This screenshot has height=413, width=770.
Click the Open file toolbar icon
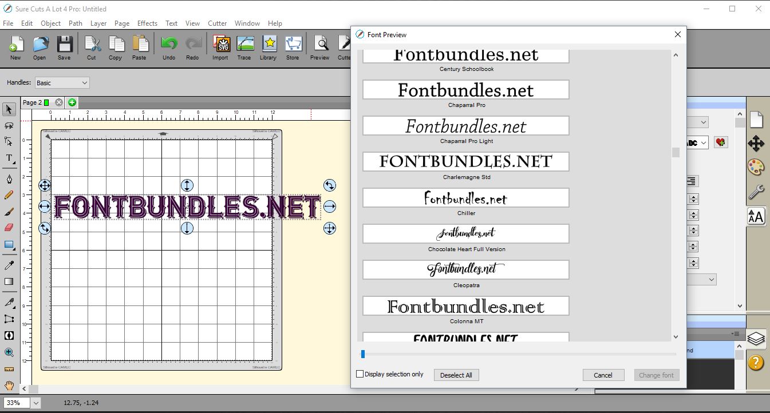pos(40,47)
